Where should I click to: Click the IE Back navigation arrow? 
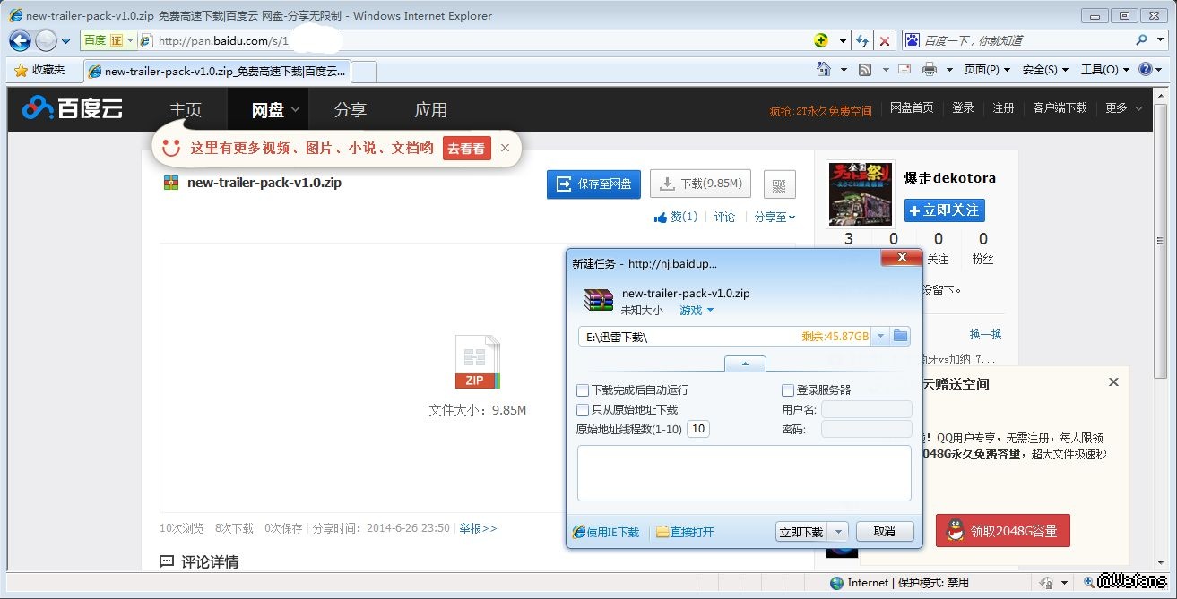[20, 40]
